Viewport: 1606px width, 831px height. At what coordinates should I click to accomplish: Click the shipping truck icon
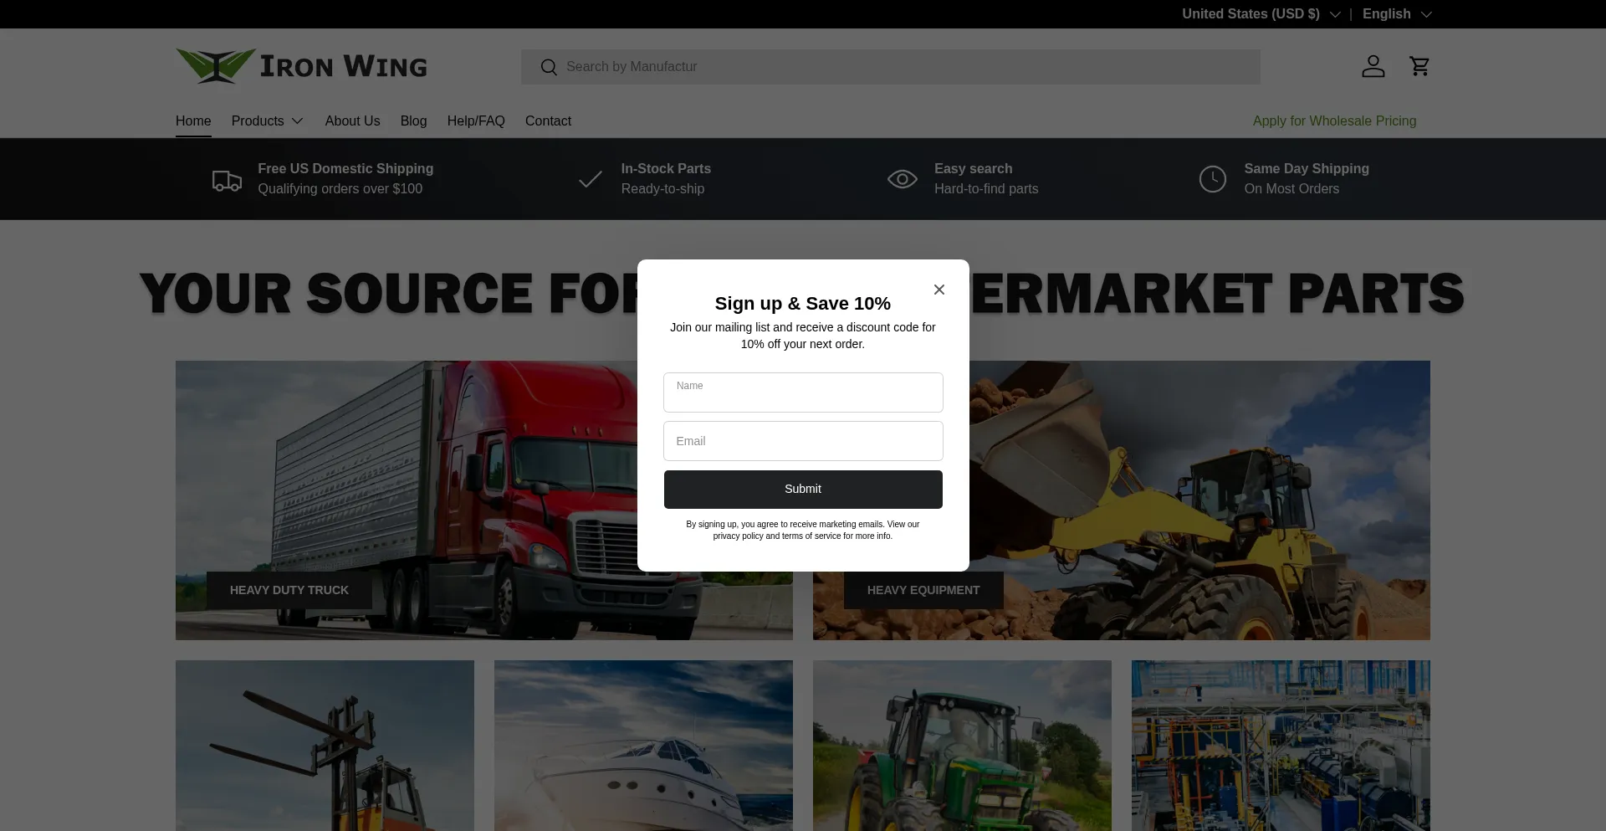point(227,180)
